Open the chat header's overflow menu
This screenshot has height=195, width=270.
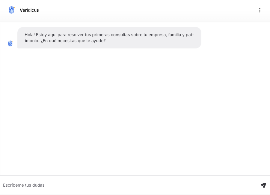pyautogui.click(x=260, y=10)
